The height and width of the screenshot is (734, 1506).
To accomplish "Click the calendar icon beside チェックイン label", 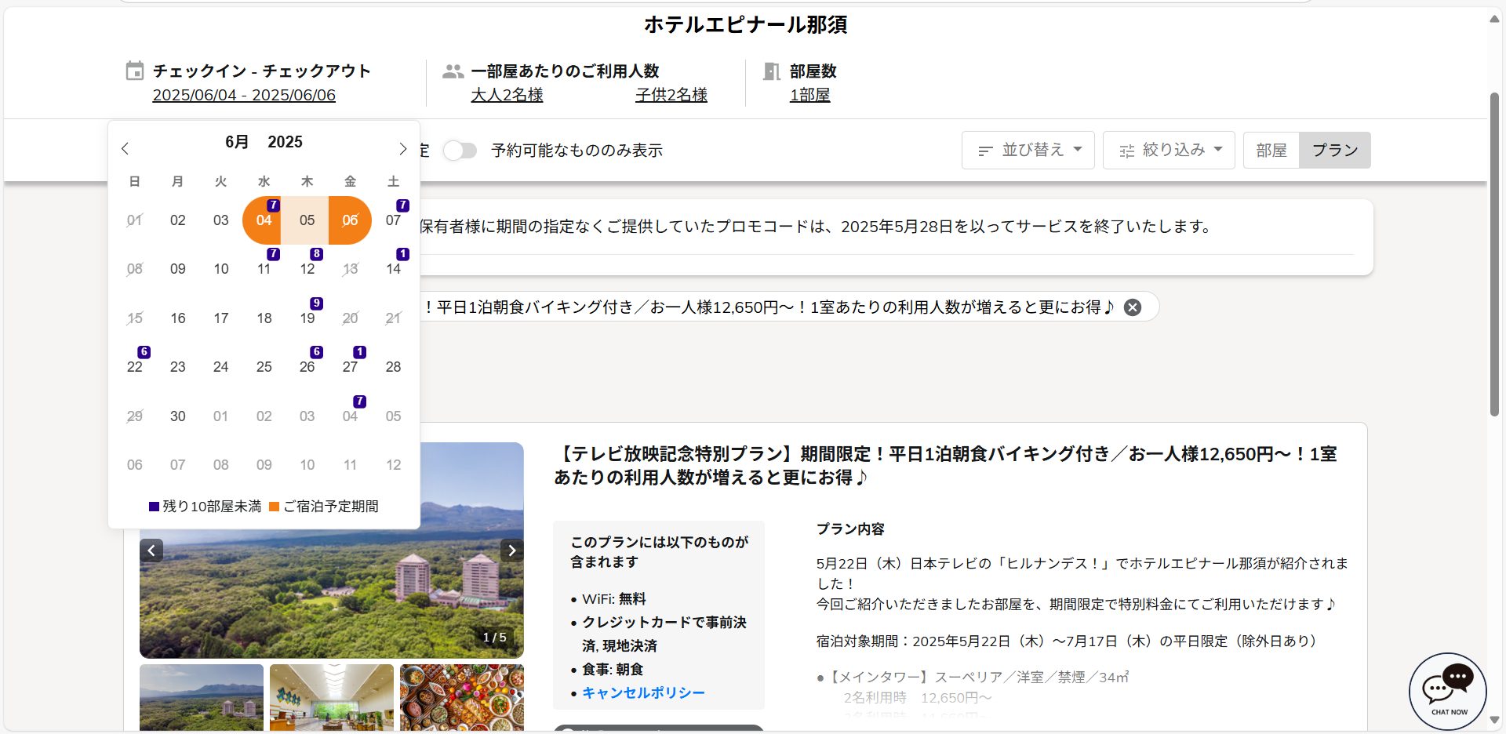I will pyautogui.click(x=135, y=71).
